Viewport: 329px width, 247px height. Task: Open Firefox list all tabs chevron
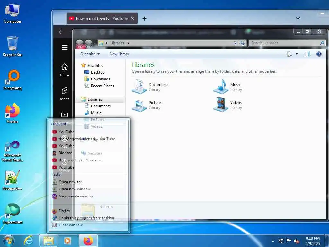click(298, 18)
